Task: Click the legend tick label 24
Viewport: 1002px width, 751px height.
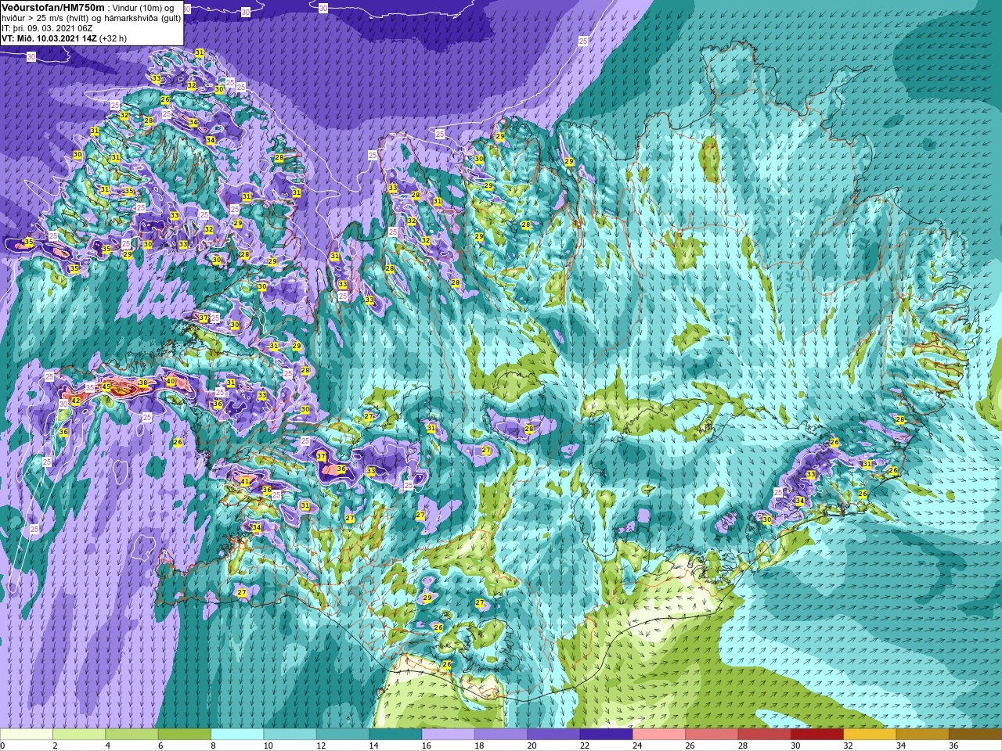Action: (637, 746)
